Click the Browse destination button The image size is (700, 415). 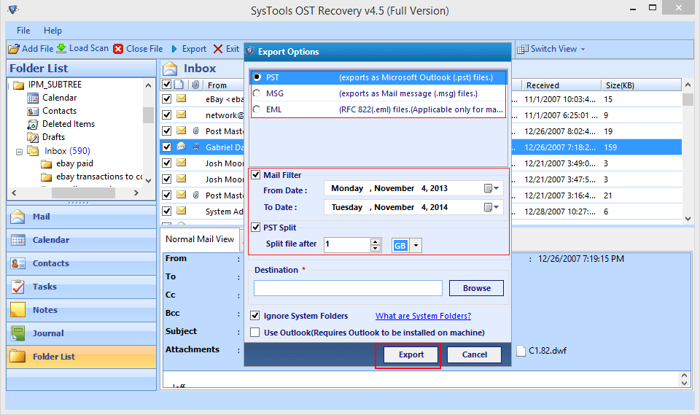click(476, 288)
